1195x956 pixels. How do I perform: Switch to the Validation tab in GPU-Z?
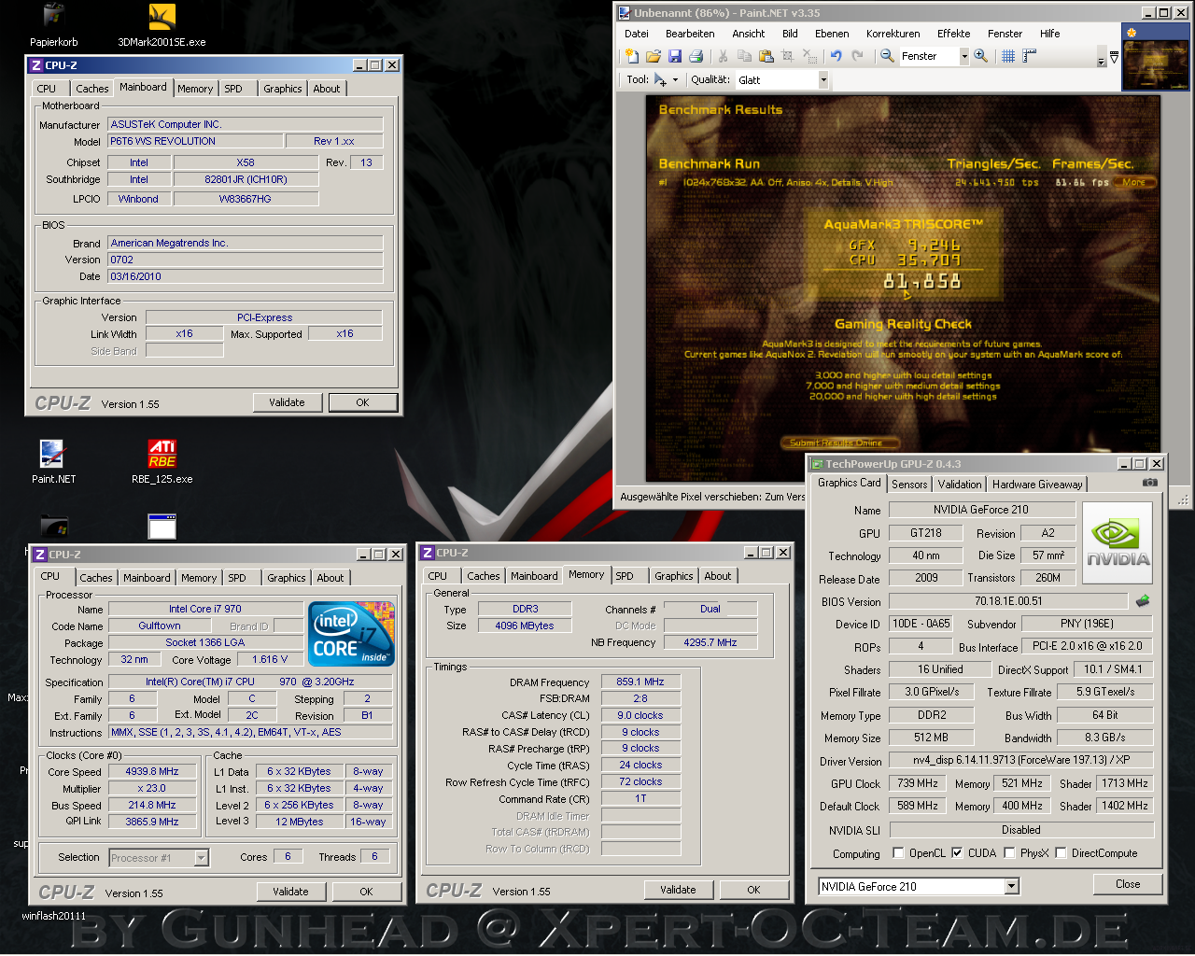tap(960, 485)
